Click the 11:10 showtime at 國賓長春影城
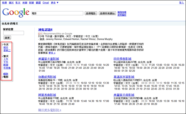 69,101
